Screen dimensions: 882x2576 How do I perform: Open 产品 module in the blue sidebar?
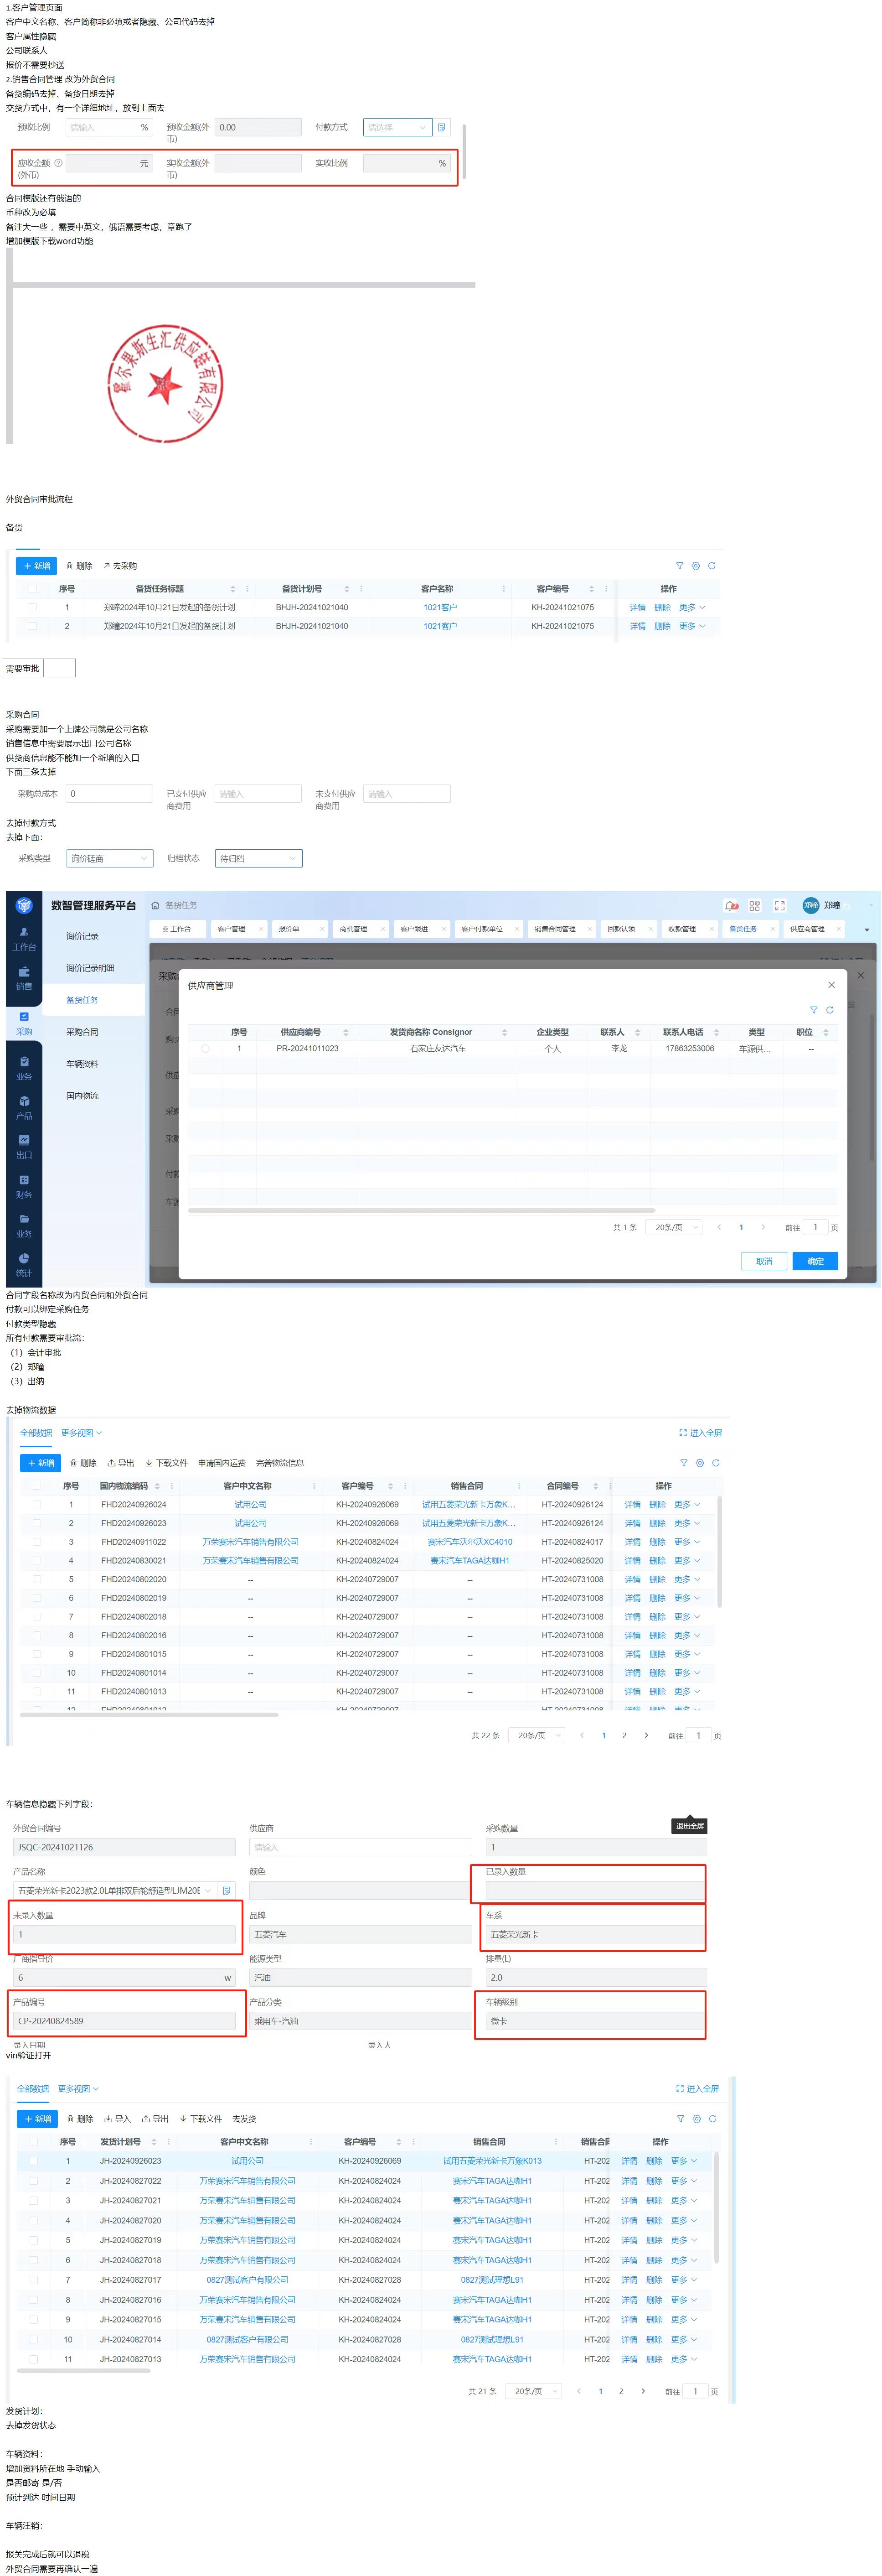click(x=24, y=1108)
